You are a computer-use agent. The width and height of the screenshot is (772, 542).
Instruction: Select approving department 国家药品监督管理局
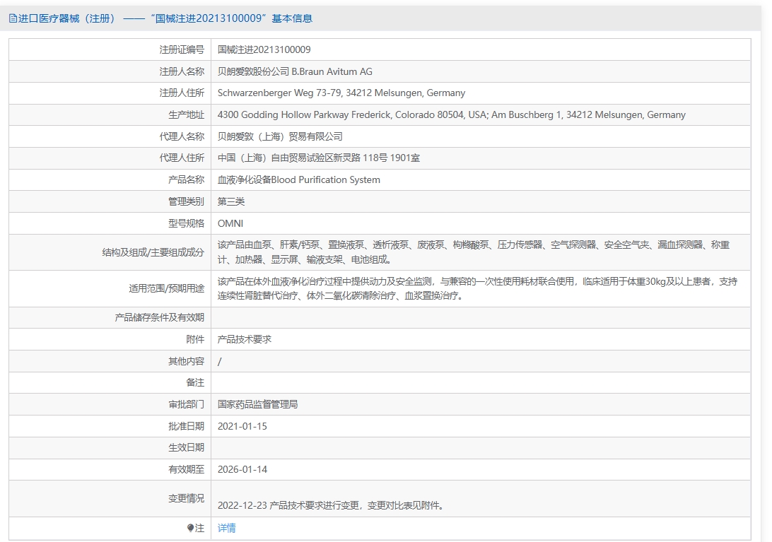257,404
